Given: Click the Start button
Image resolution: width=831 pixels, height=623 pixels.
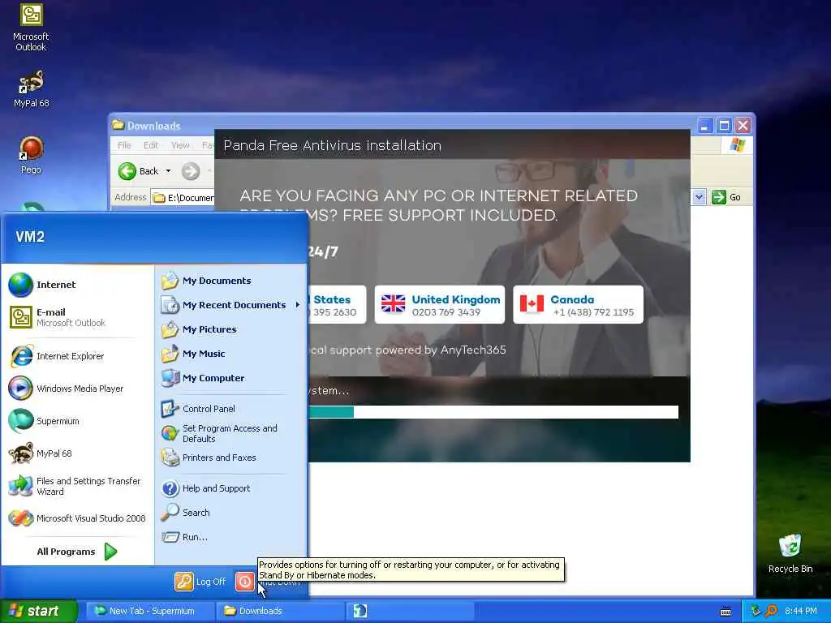Looking at the screenshot, I should pyautogui.click(x=39, y=611).
